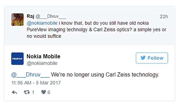Click Raj's display name
Viewport: 180px width, 105px height.
(x=30, y=16)
